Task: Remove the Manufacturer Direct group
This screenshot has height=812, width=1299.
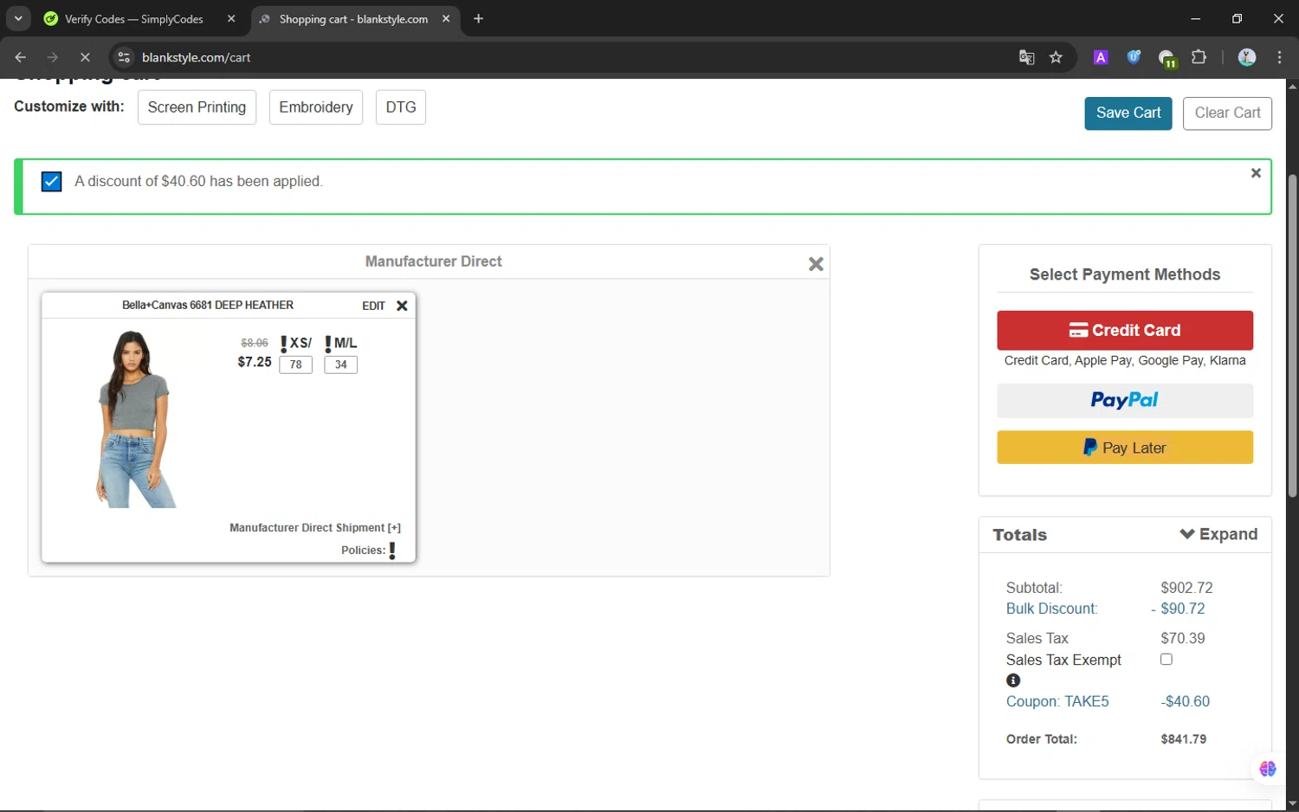Action: click(x=816, y=264)
